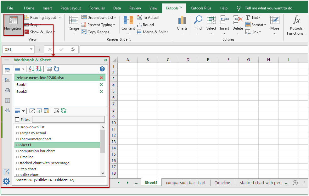Image resolution: width=309 pixels, height=196 pixels.
Task: Enable the Filter checkbox in sheet list
Action: click(17, 119)
